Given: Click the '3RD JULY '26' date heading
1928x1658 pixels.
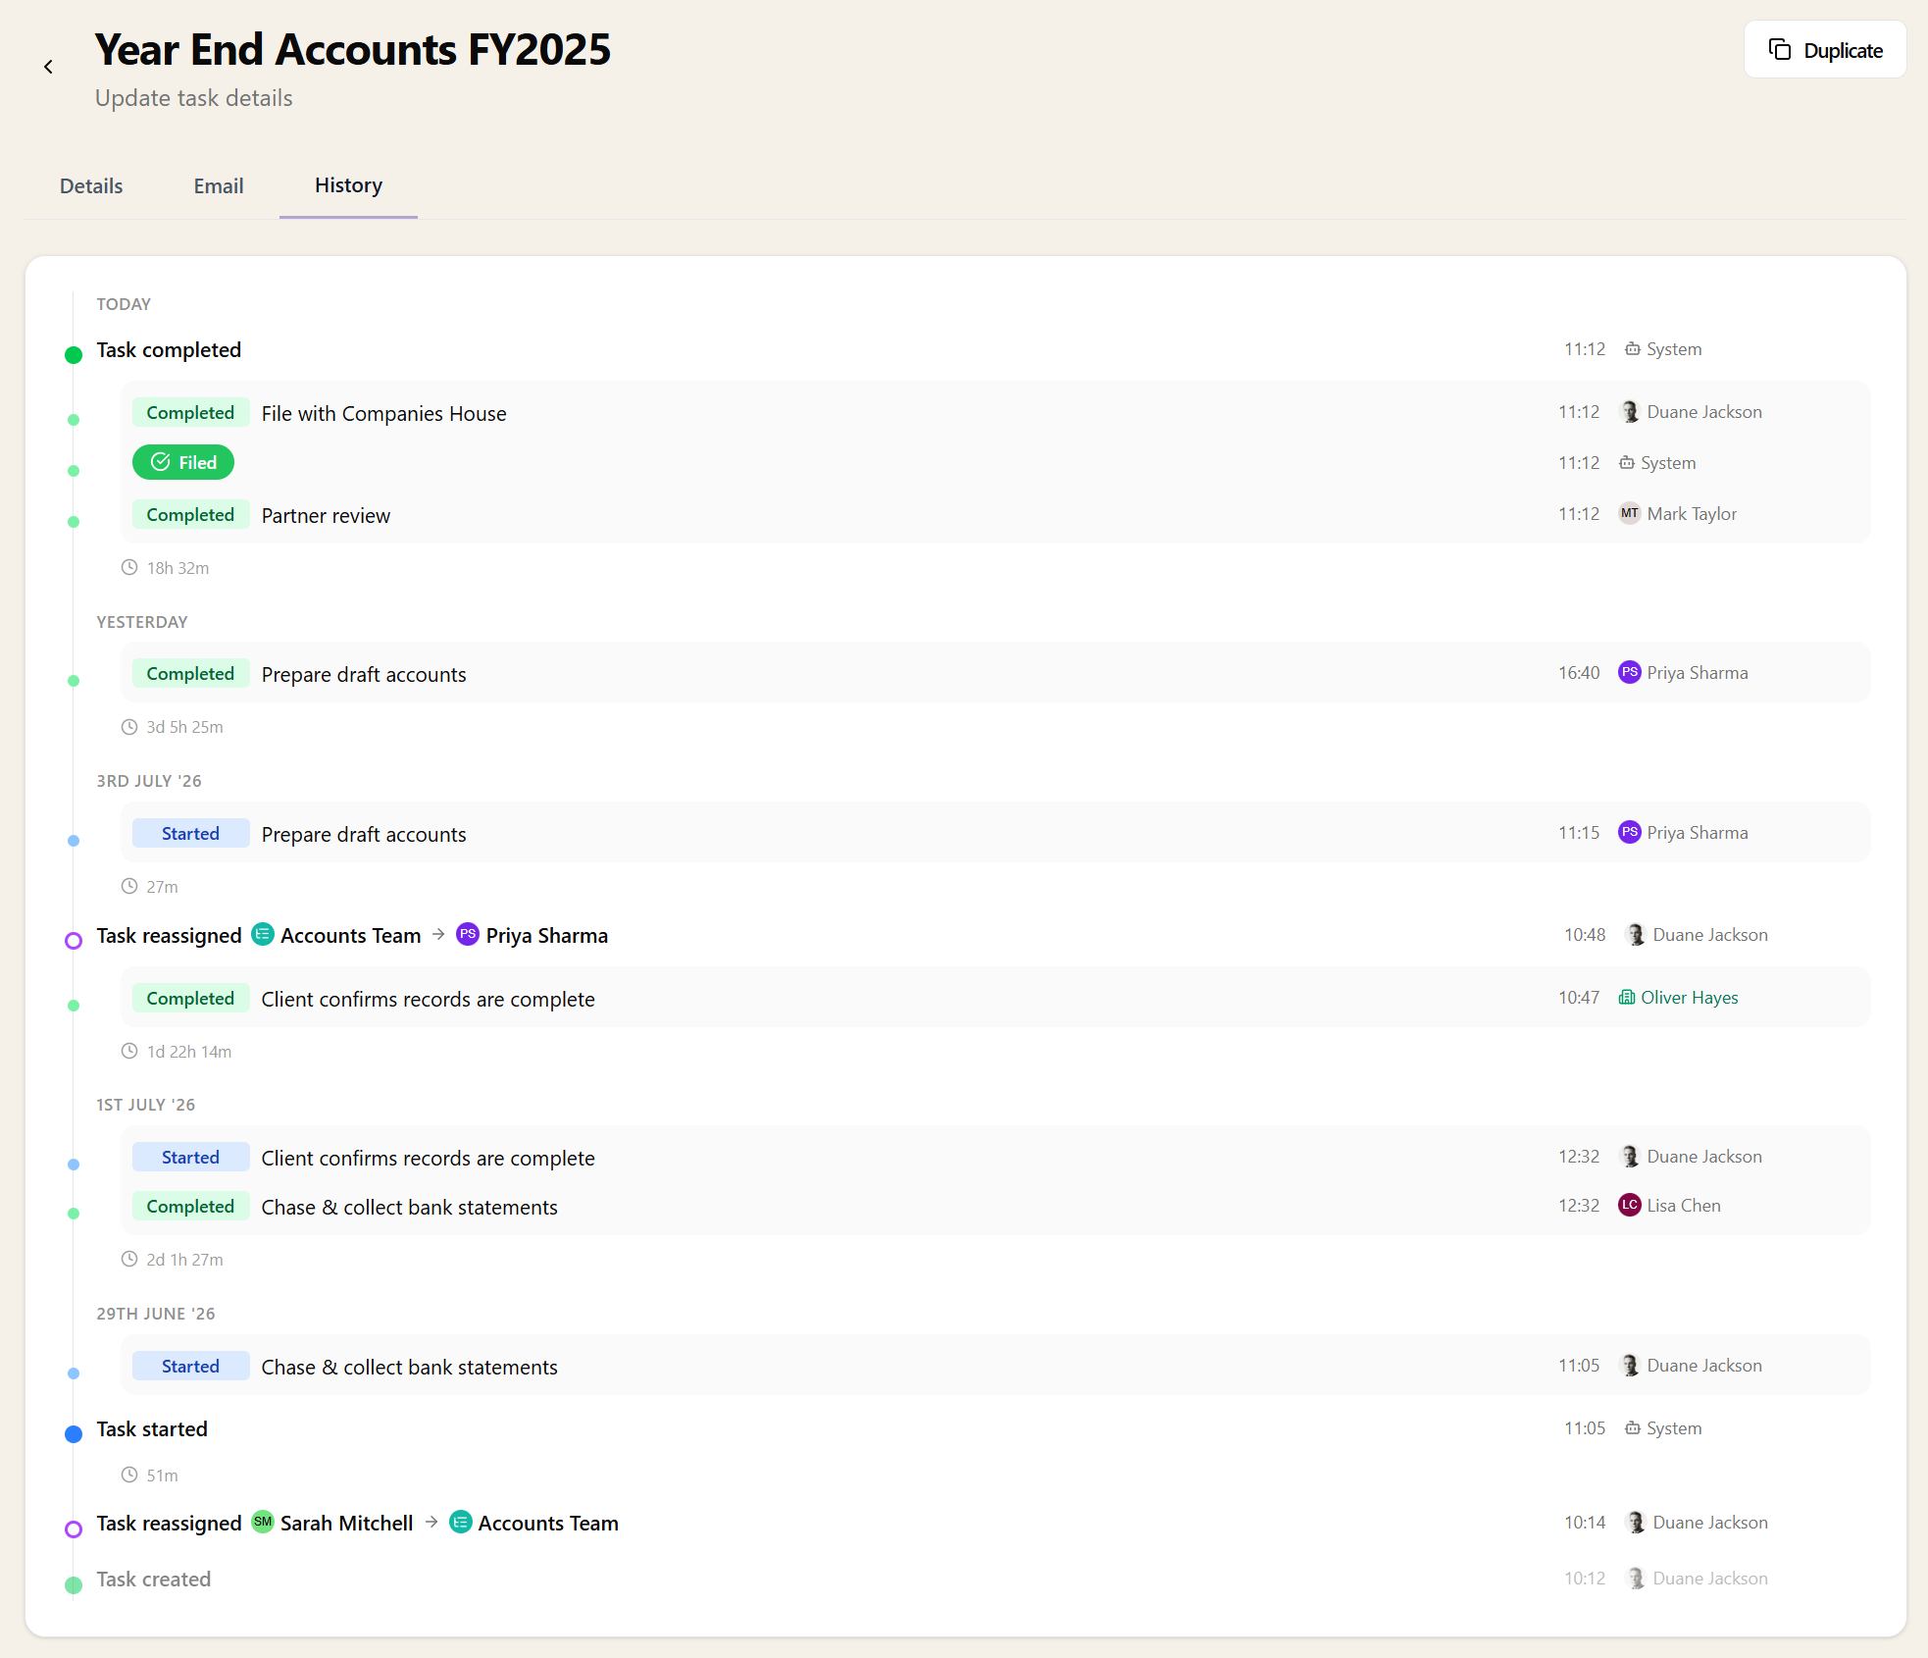Looking at the screenshot, I should pos(149,781).
